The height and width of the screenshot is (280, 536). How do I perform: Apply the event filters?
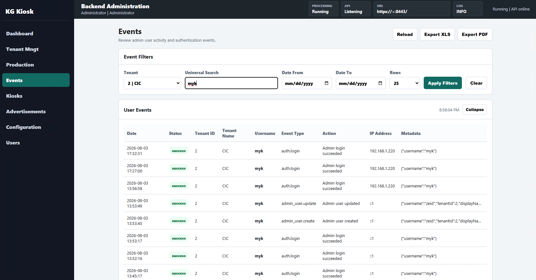point(442,83)
